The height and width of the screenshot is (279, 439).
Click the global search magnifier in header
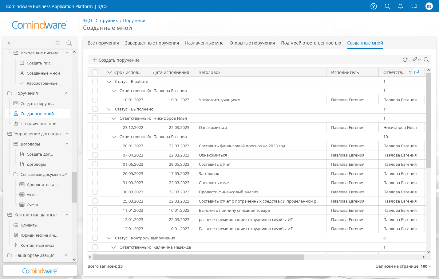click(x=387, y=6)
